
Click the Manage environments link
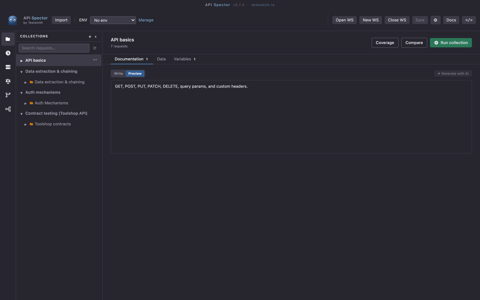pos(146,20)
